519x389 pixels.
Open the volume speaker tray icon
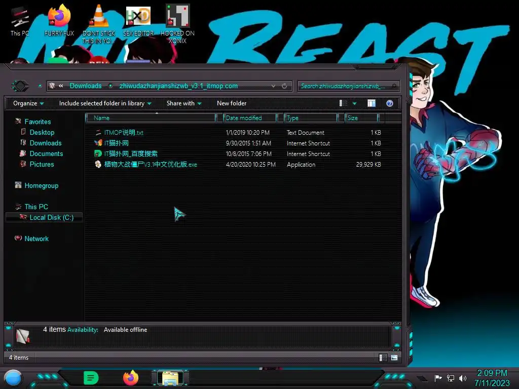click(463, 378)
